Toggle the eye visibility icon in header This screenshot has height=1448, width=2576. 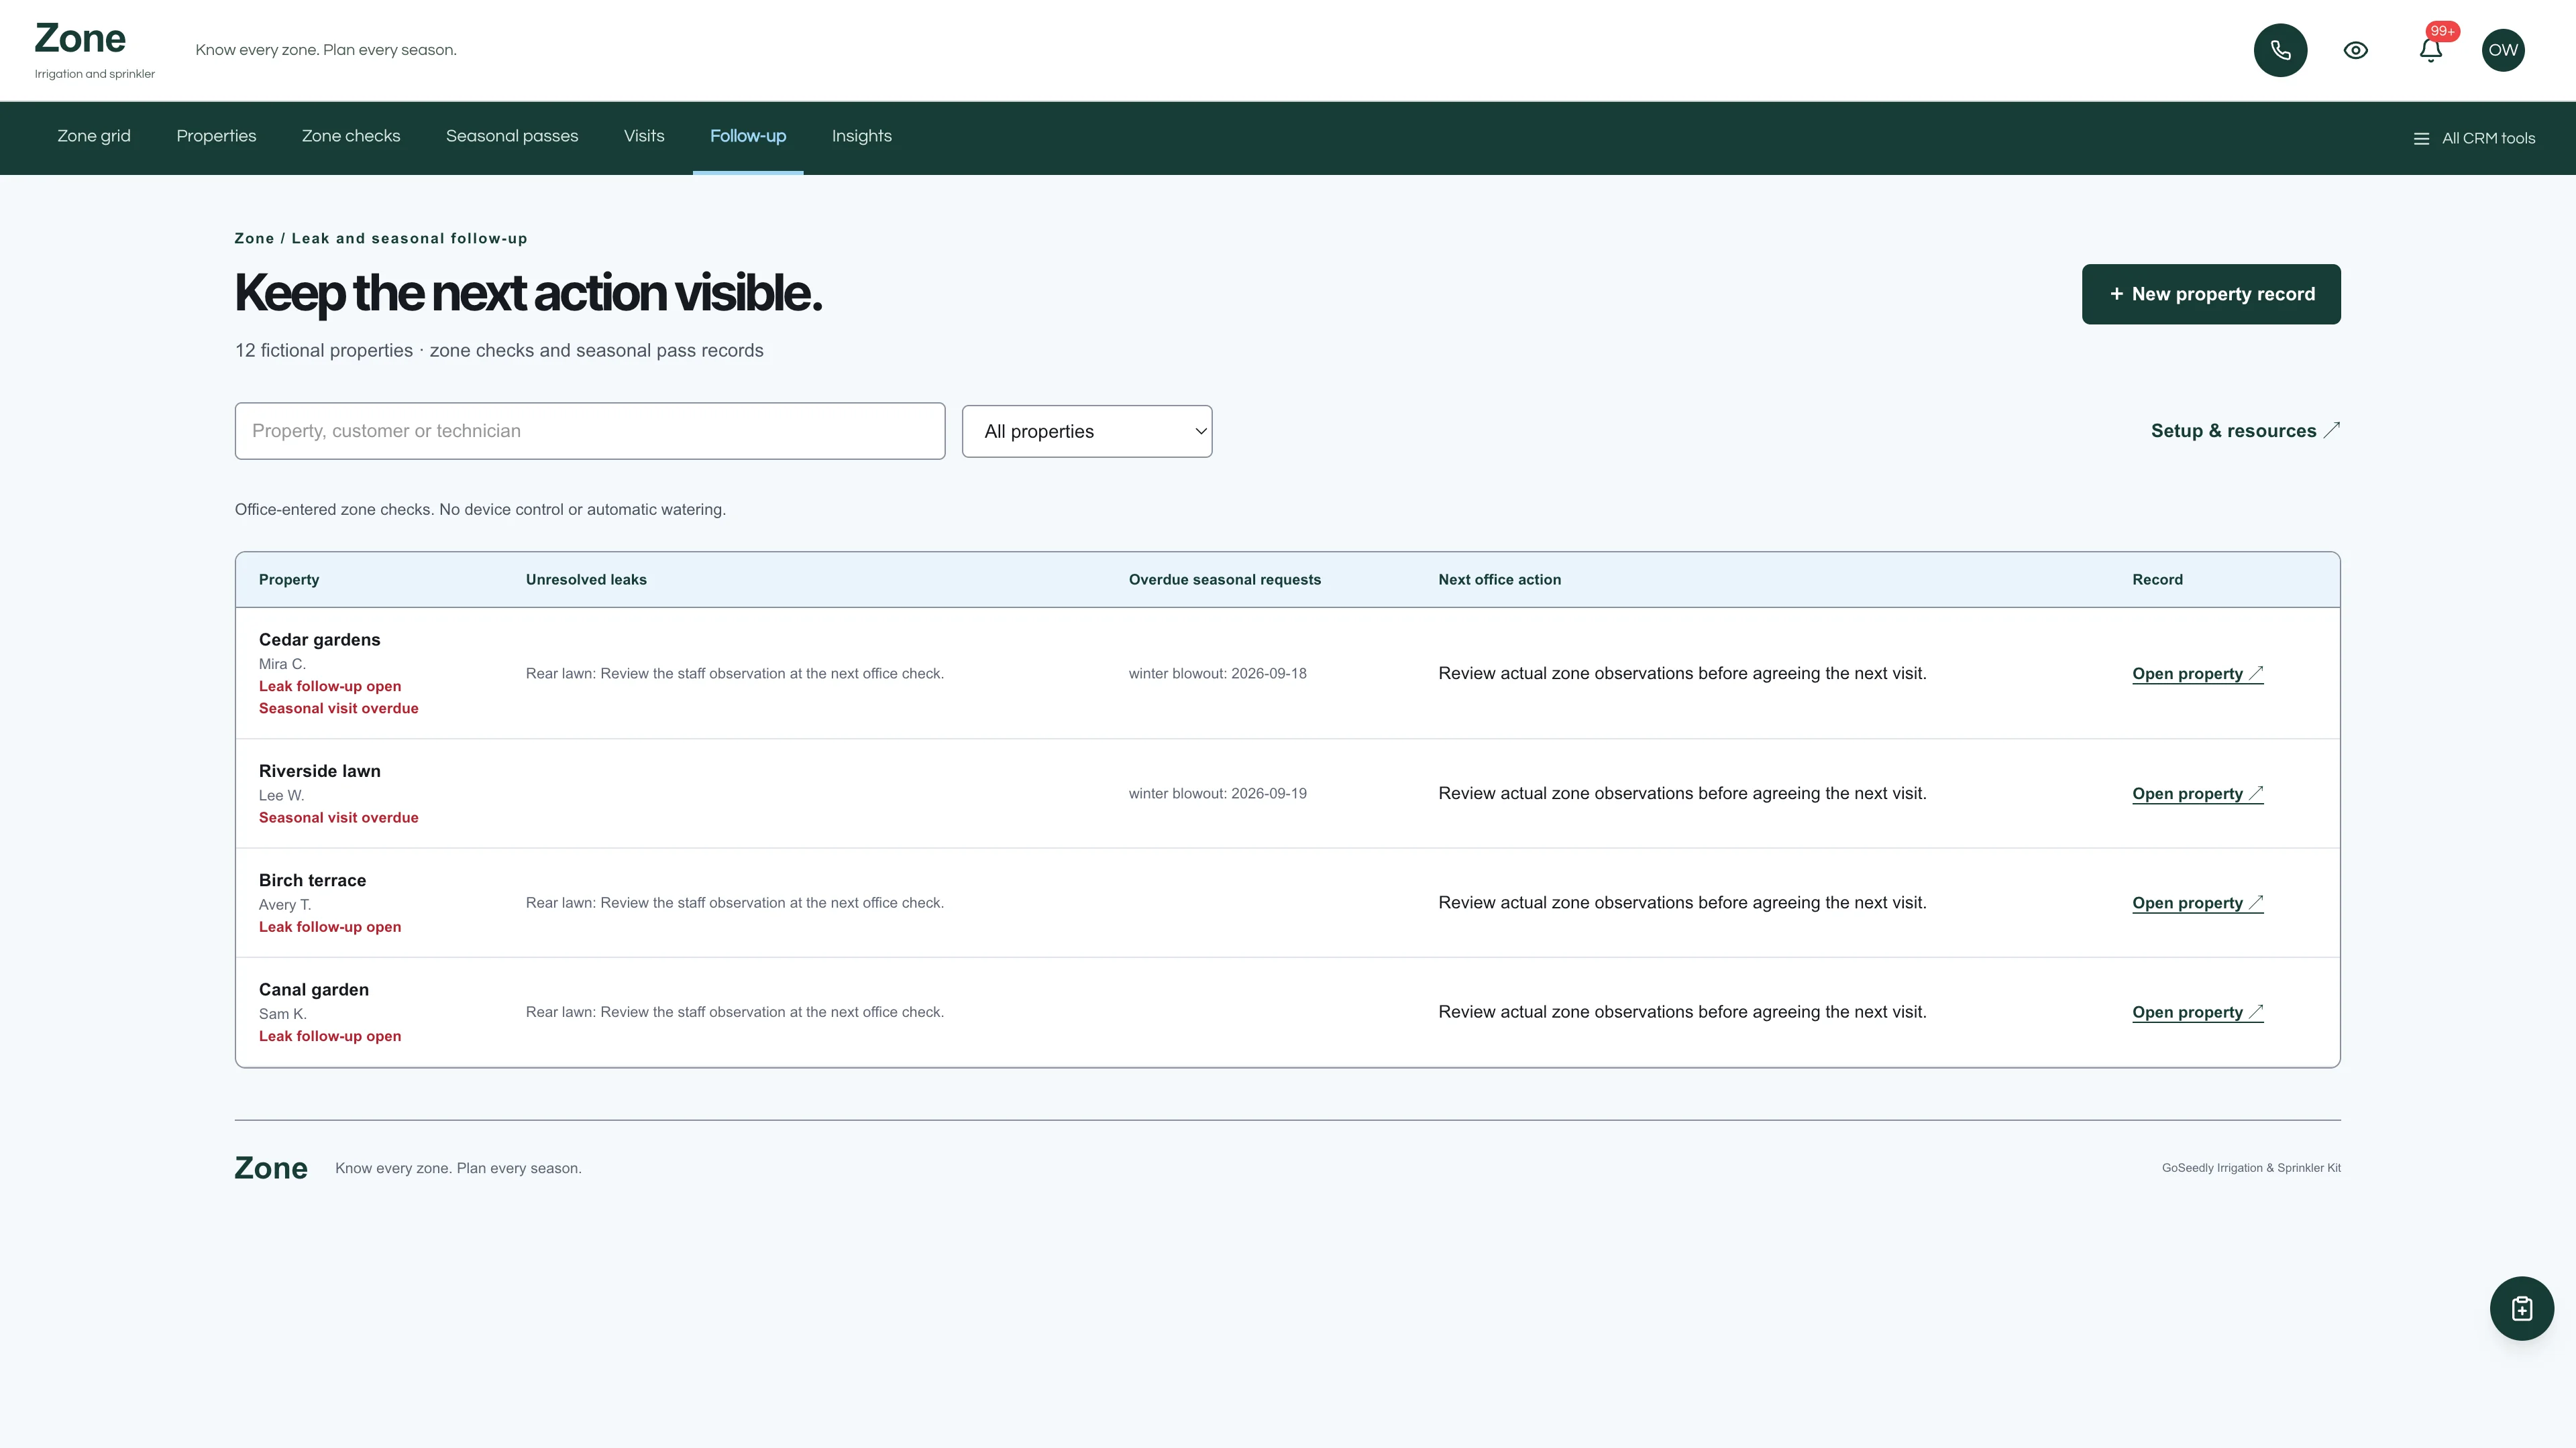coord(2355,50)
